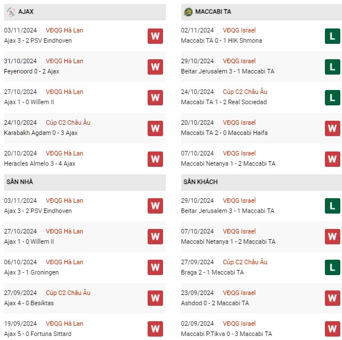
Task: Open Maccabi P.Tikva 0 - 3 Maccabi TA result
Action: pos(226,334)
